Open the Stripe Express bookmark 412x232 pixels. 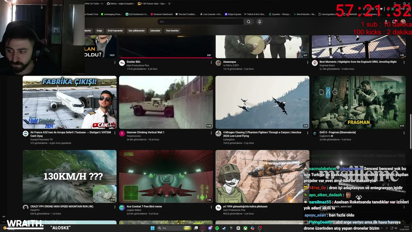(x=233, y=14)
